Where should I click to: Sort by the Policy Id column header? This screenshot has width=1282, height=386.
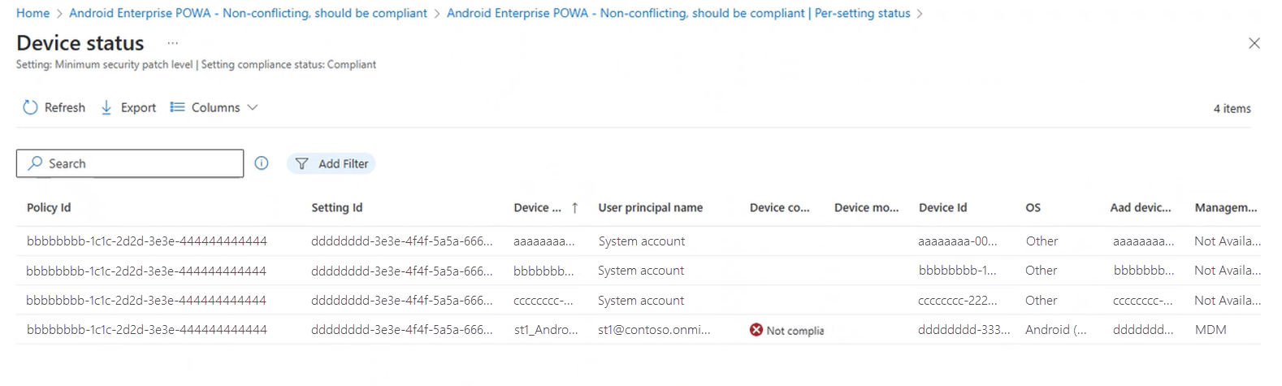pos(49,208)
